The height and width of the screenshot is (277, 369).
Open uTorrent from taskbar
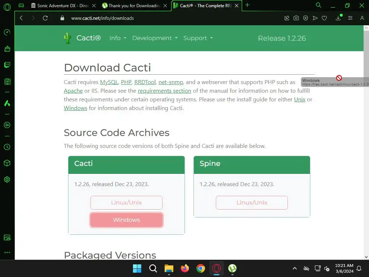232,268
